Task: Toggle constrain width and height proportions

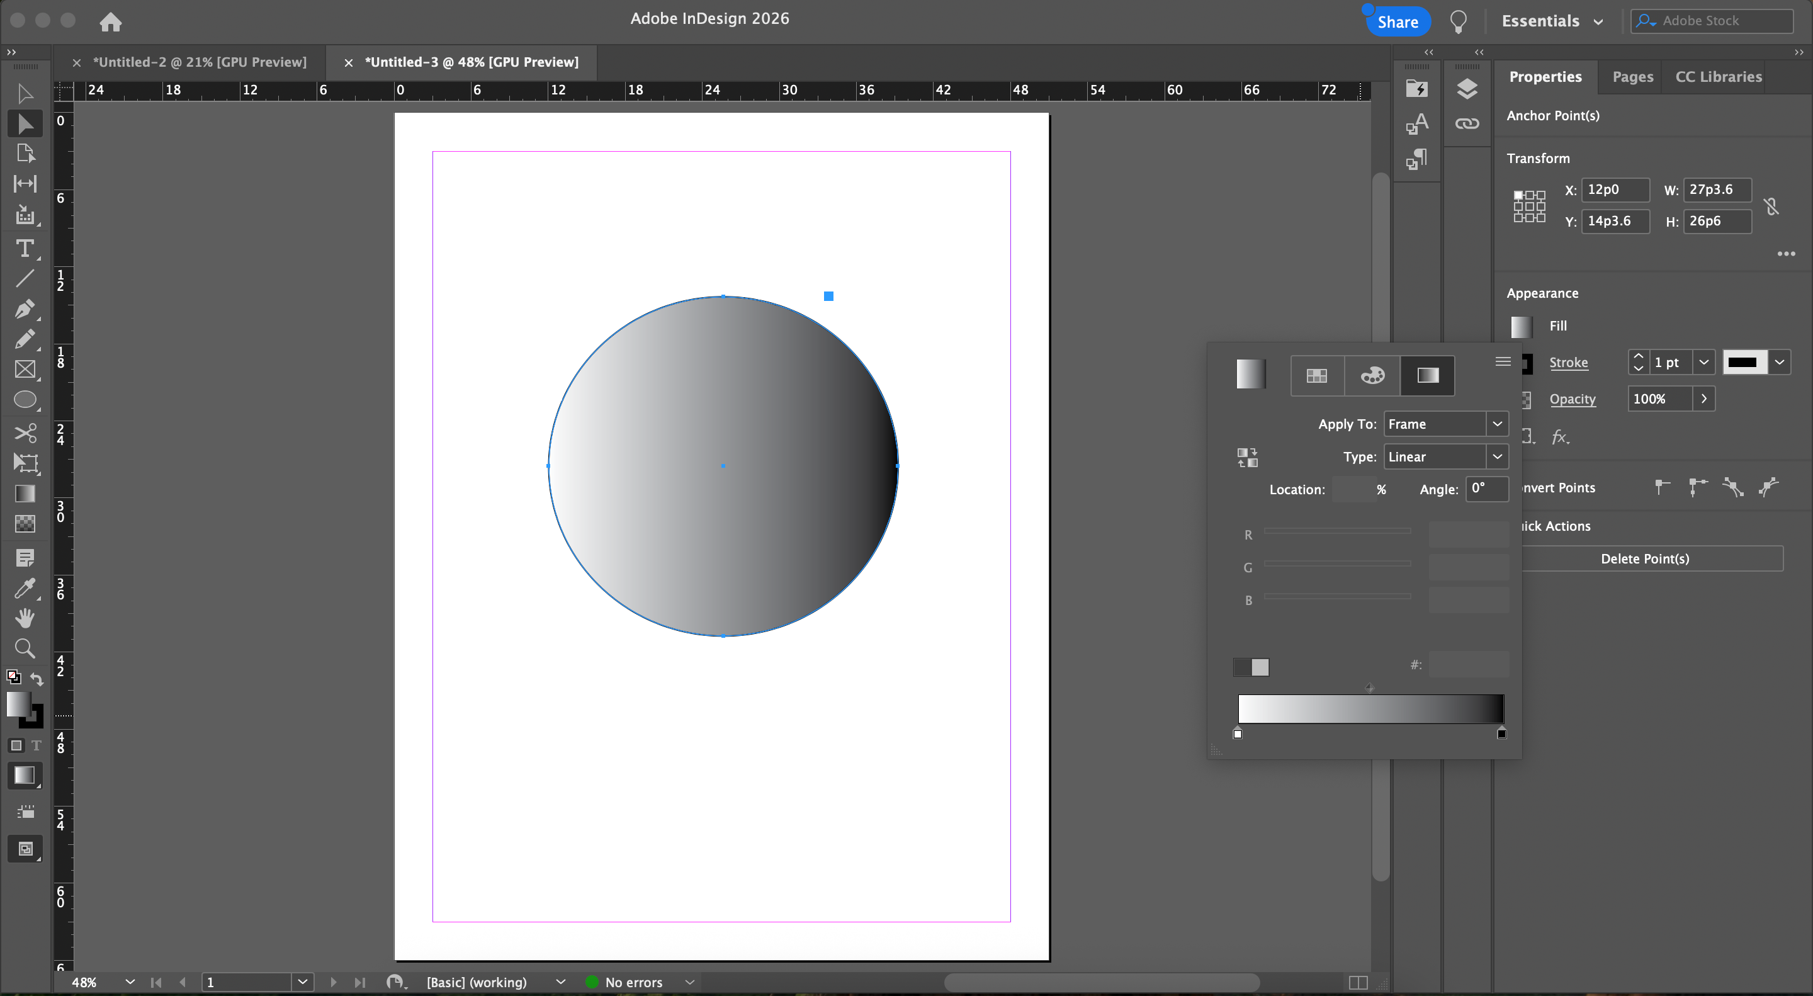Action: coord(1771,207)
